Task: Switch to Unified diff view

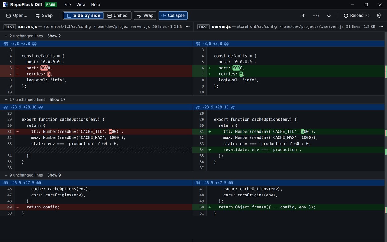Action: pyautogui.click(x=117, y=15)
